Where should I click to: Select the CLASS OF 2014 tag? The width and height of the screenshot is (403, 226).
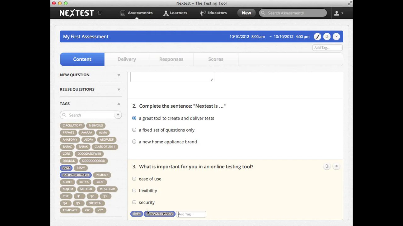click(x=105, y=147)
